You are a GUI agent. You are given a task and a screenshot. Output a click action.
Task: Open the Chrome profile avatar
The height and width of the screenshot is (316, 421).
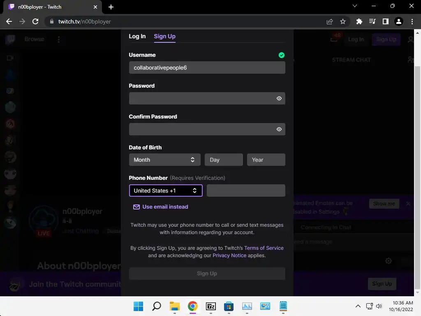399,21
